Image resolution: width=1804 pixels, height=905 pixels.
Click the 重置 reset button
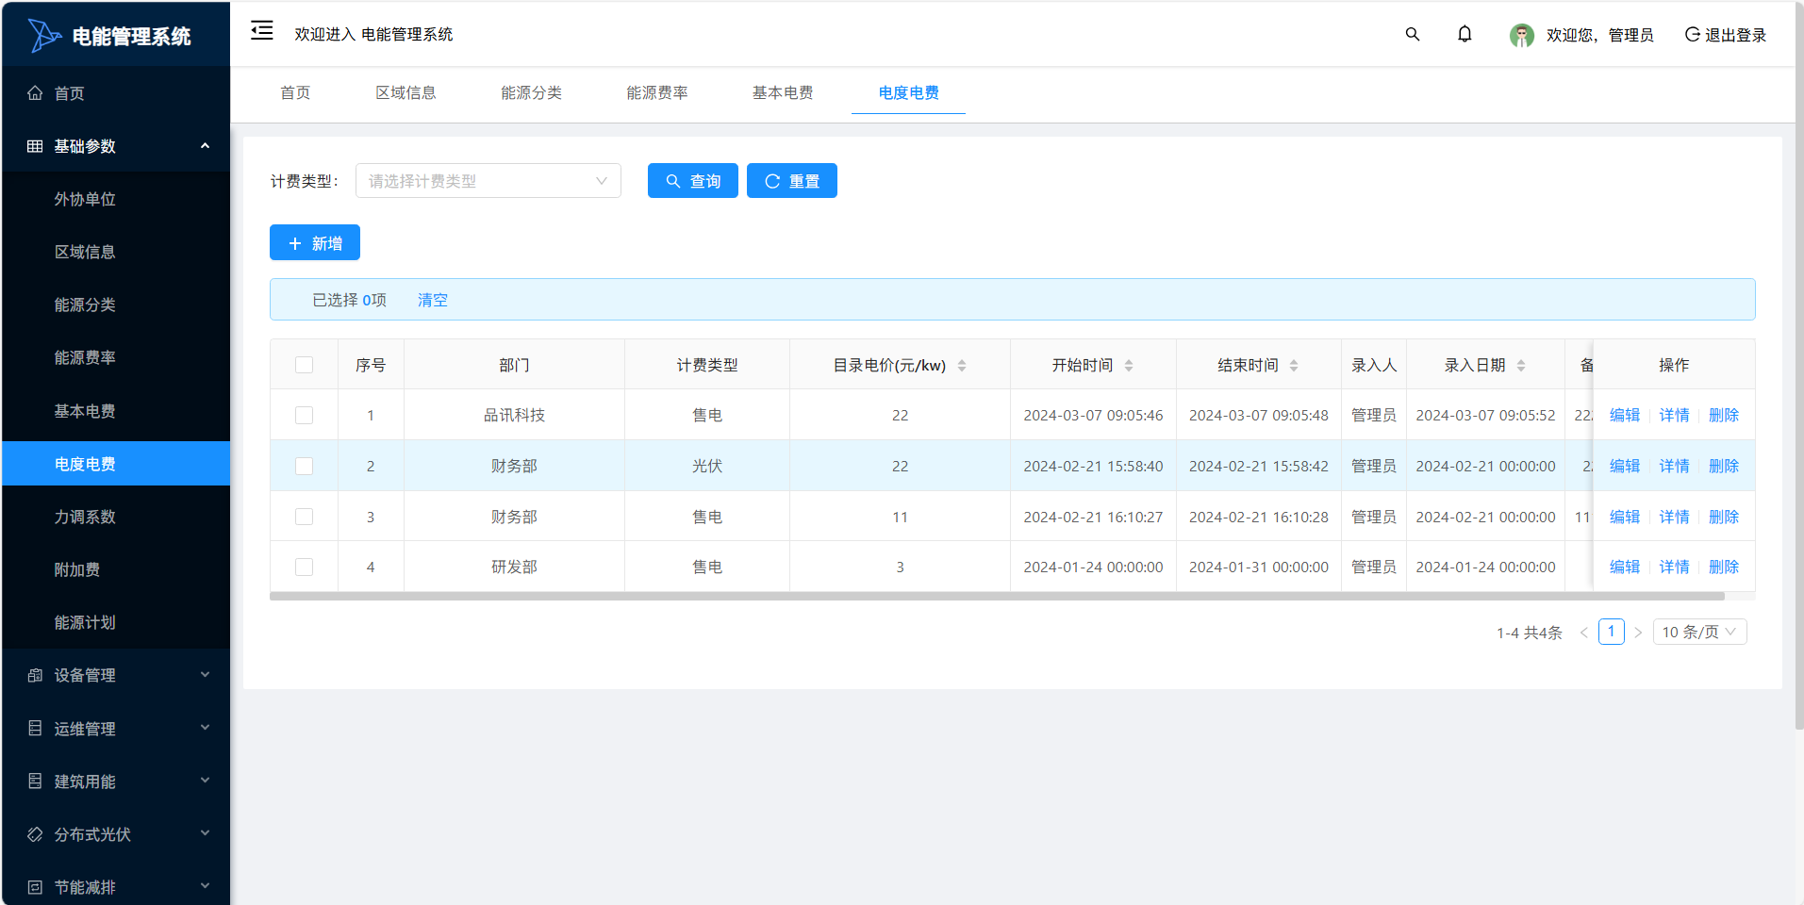(x=792, y=181)
